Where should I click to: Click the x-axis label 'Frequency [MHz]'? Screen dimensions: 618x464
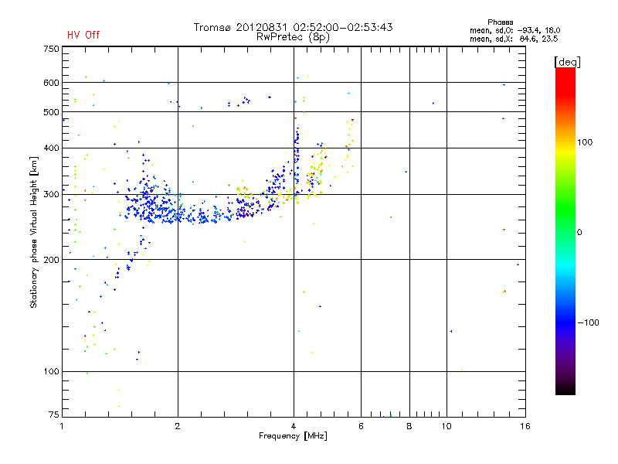coord(293,436)
